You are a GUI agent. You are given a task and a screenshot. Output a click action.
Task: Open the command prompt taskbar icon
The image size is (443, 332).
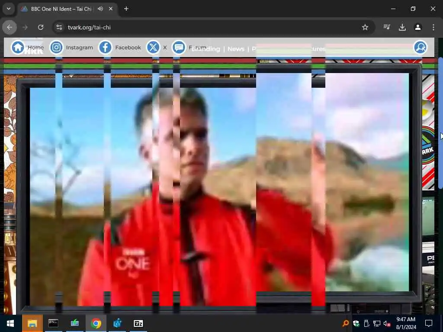point(53,323)
